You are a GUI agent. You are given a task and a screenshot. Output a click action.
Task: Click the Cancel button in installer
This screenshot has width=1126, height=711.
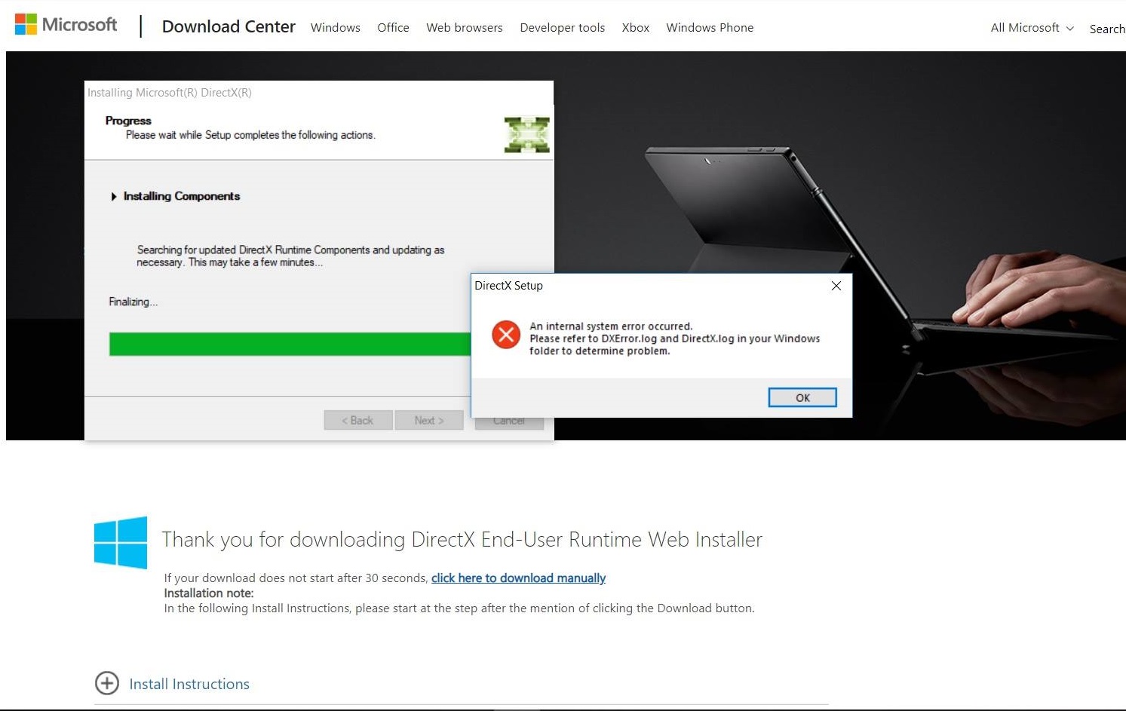pyautogui.click(x=509, y=423)
